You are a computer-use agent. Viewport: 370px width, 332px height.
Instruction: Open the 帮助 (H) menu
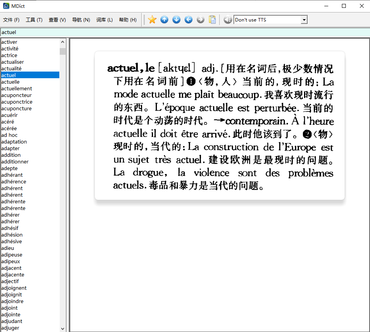[x=128, y=20]
